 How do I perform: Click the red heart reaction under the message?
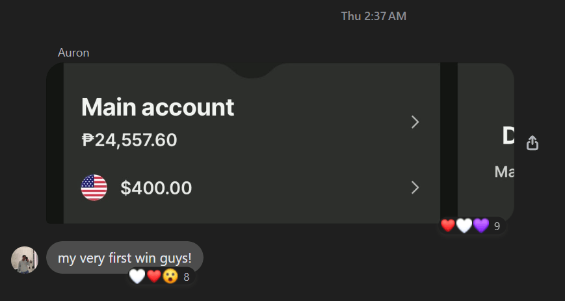point(154,277)
